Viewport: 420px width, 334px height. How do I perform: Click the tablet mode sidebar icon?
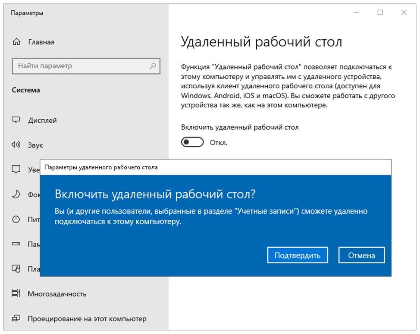click(16, 269)
